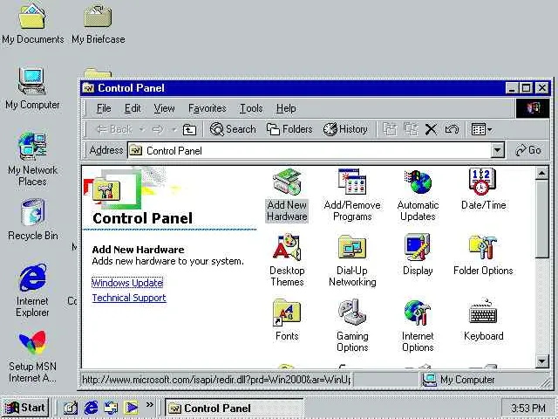The width and height of the screenshot is (558, 419).
Task: Follow the Windows Update link
Action: click(127, 283)
